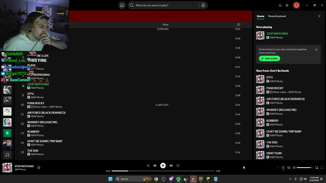Click PUNK ROCKY in the queue panel
The height and width of the screenshot is (183, 326).
click(288, 90)
